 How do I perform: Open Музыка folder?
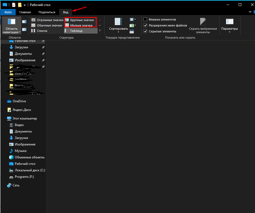(x=20, y=151)
